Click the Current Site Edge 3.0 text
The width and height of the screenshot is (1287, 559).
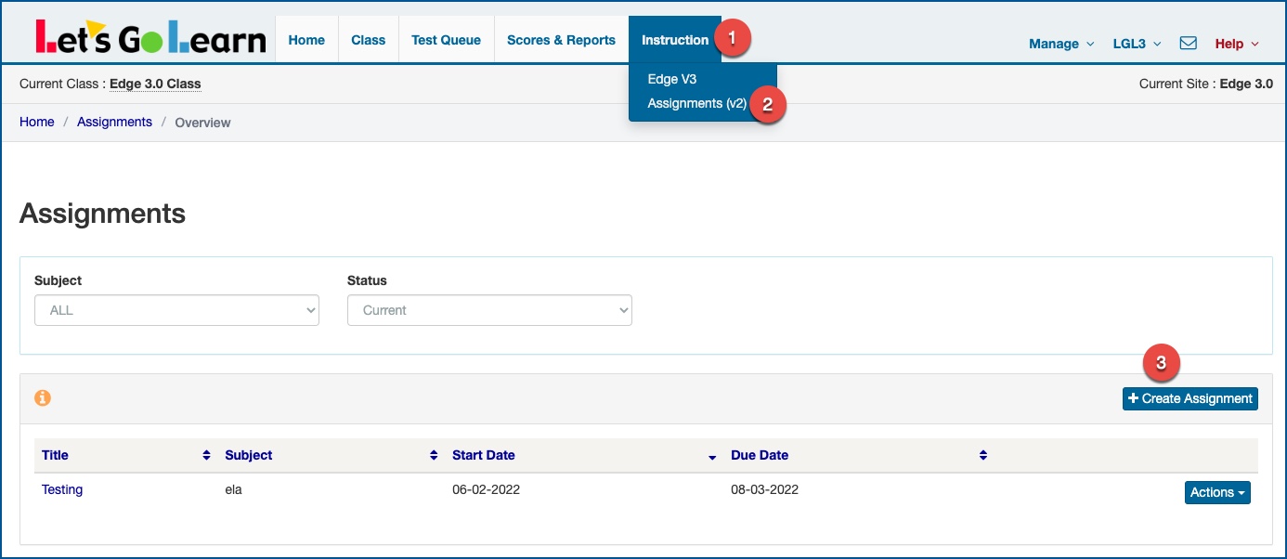[x=1206, y=84]
